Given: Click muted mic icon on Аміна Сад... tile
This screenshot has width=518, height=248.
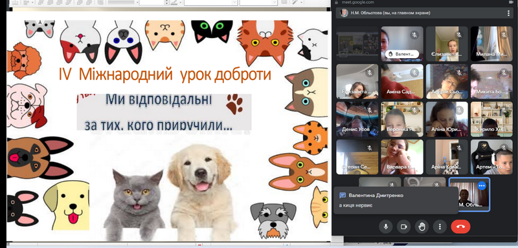Looking at the screenshot, I should click(x=414, y=72).
